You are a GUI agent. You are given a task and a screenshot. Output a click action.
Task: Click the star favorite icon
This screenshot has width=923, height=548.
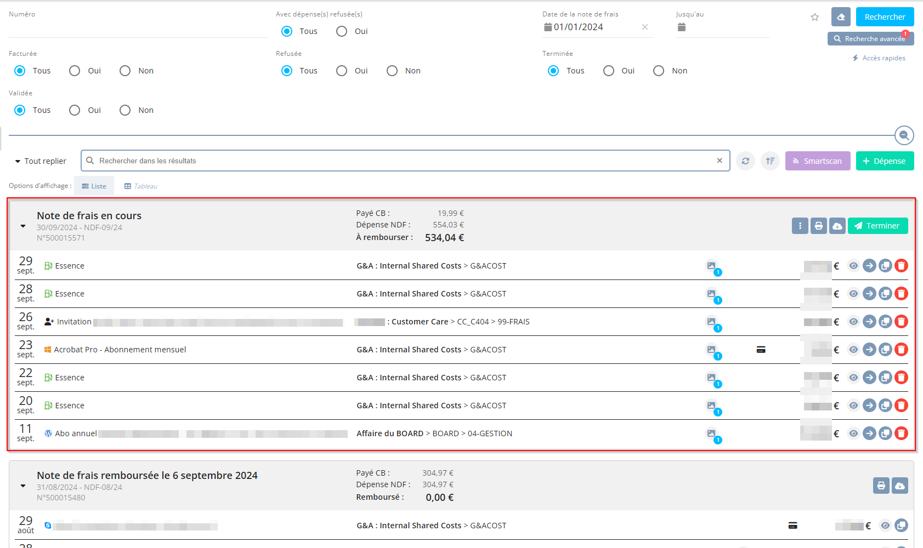click(x=815, y=17)
